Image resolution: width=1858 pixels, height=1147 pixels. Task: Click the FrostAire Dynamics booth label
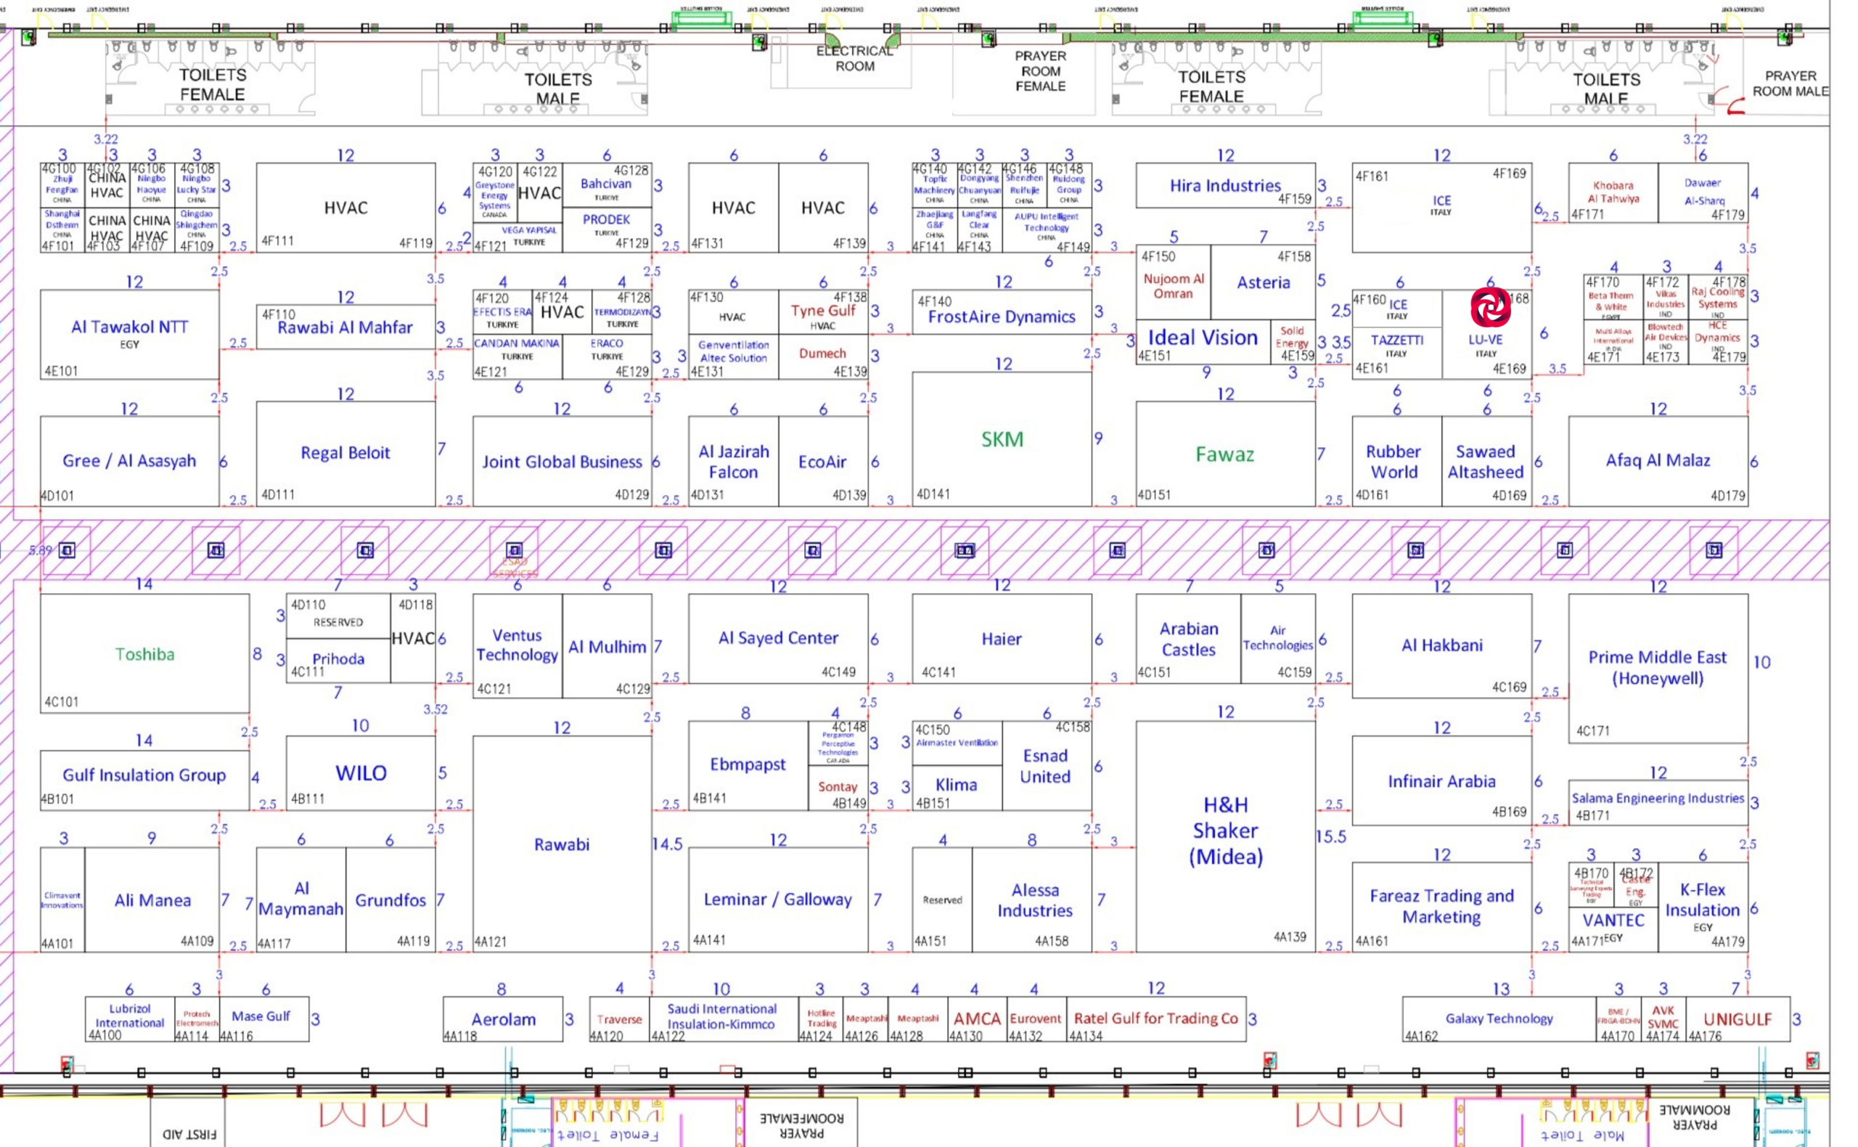[x=1002, y=317]
